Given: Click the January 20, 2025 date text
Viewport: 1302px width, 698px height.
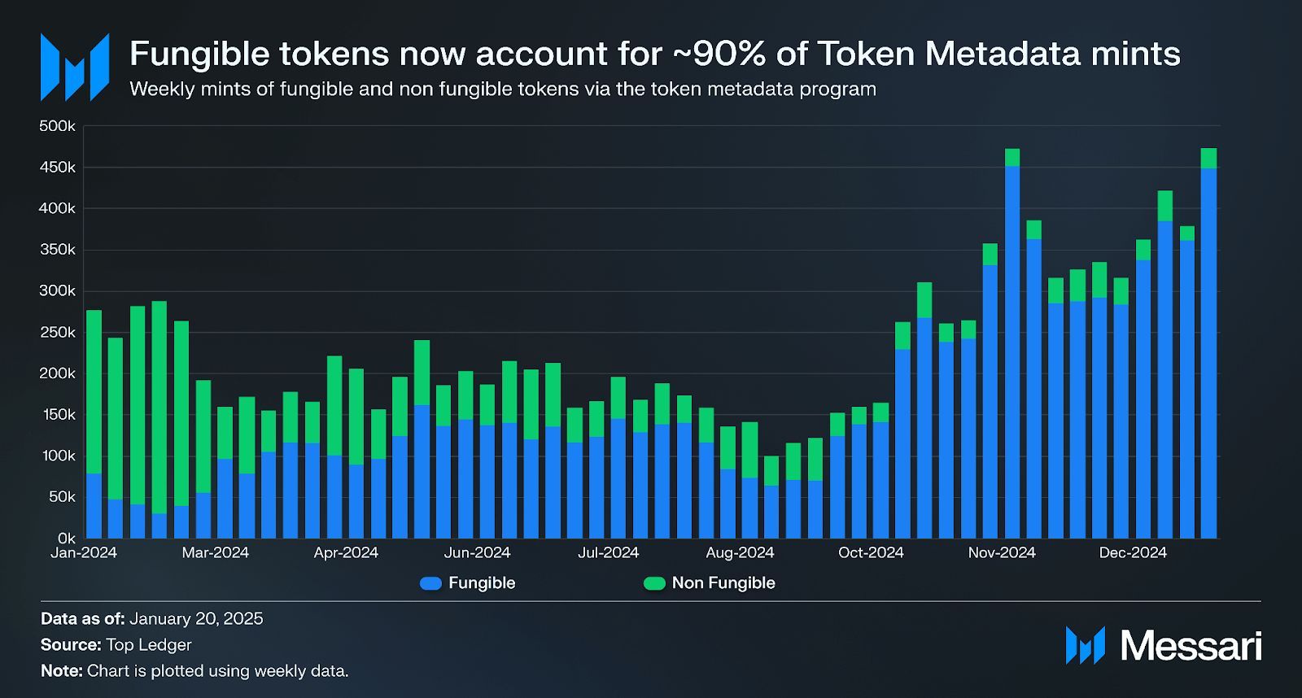Looking at the screenshot, I should (196, 618).
